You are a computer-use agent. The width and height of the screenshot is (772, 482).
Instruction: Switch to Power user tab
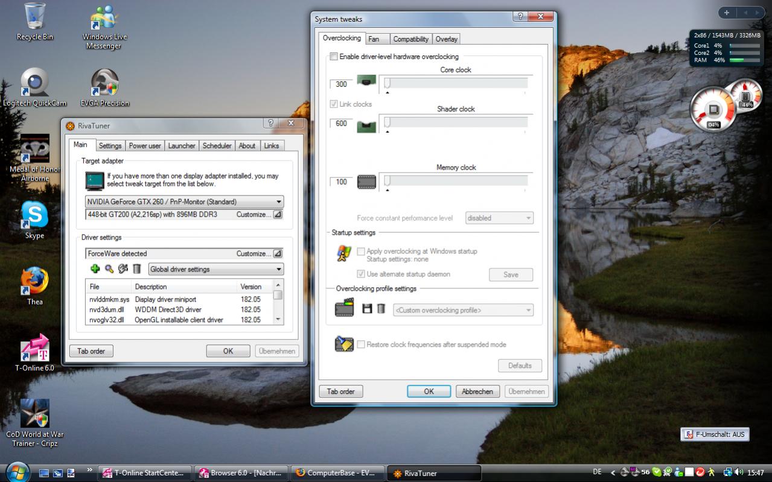tap(145, 145)
